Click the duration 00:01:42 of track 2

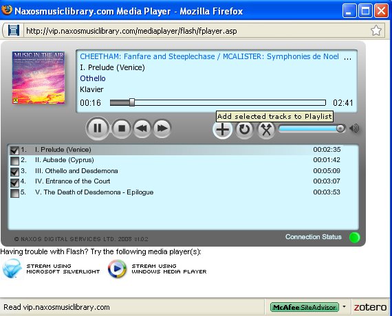(x=327, y=160)
